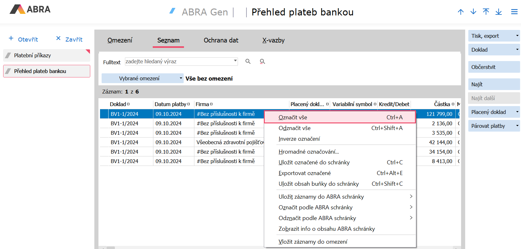Switch to the Omezení tab
The image size is (521, 249).
pyautogui.click(x=120, y=40)
